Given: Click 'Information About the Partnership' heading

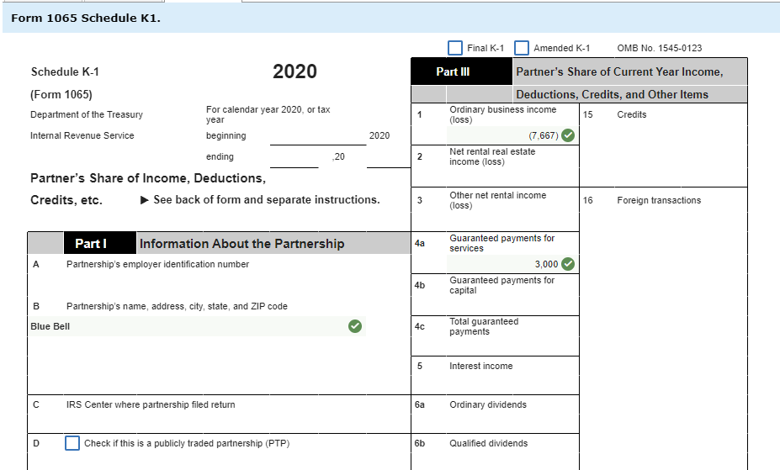Looking at the screenshot, I should tap(241, 244).
